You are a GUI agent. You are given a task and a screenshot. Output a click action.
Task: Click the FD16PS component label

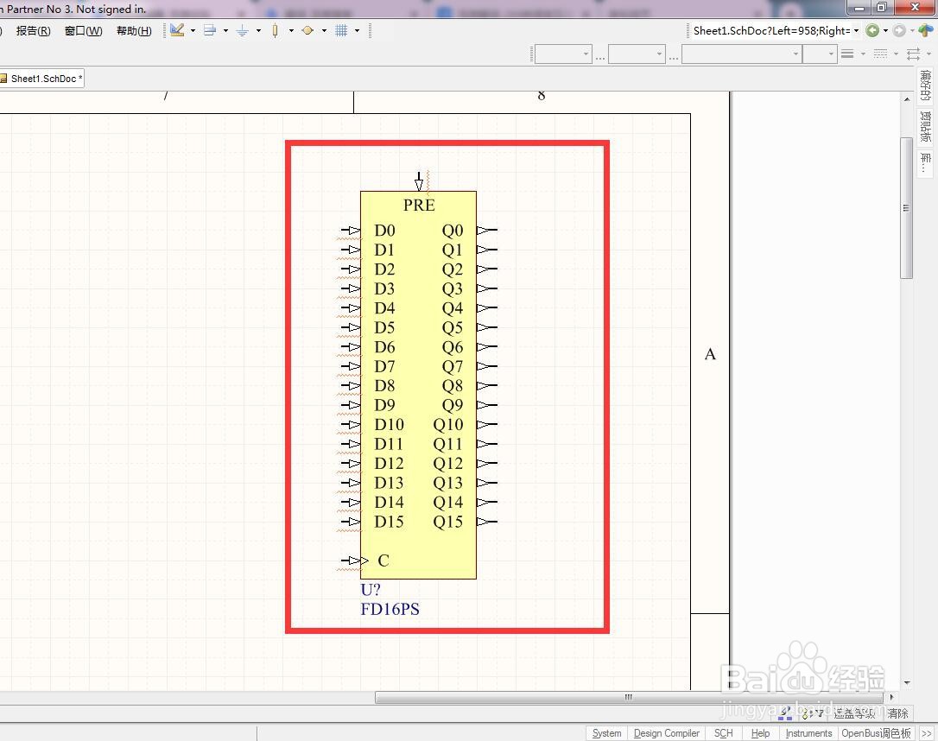tap(390, 609)
